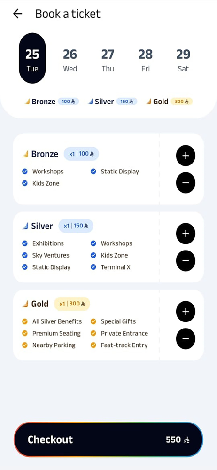The height and width of the screenshot is (470, 217).
Task: Add one Silver ticket with plus
Action: (186, 234)
